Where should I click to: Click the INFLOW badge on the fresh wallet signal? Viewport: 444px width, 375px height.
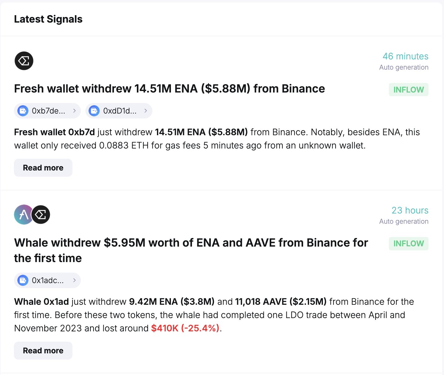408,90
